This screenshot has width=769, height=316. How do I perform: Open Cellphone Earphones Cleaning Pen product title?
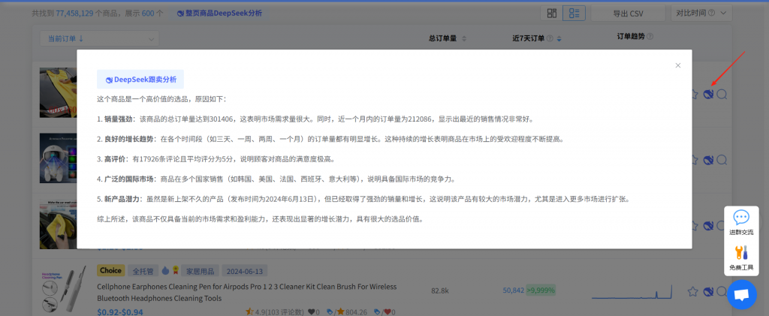[x=246, y=293]
